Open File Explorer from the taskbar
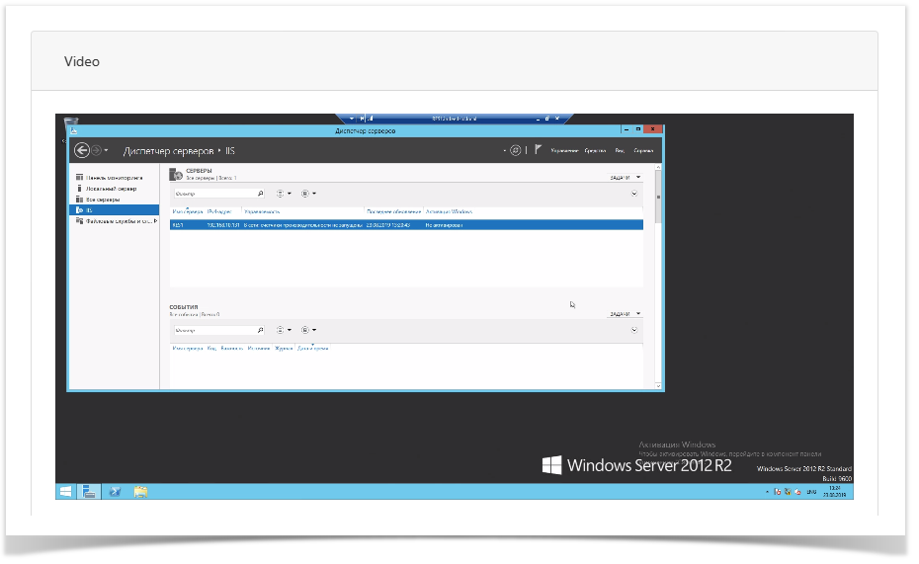The image size is (919, 564). (x=140, y=492)
